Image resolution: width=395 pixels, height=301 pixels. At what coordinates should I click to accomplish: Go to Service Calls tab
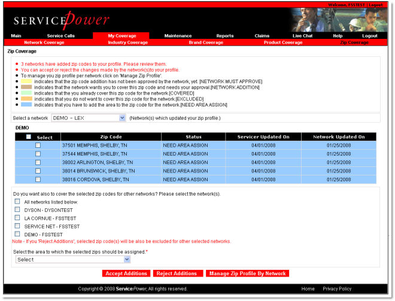coord(60,36)
